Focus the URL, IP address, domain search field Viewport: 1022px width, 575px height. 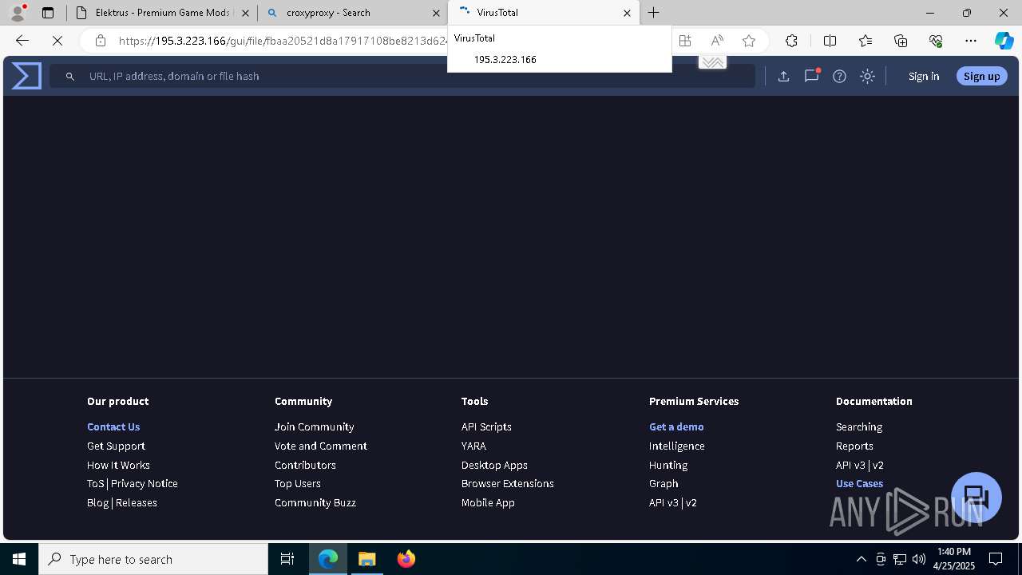402,76
